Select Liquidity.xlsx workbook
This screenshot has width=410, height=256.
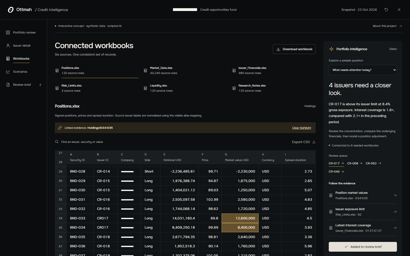[185, 88]
